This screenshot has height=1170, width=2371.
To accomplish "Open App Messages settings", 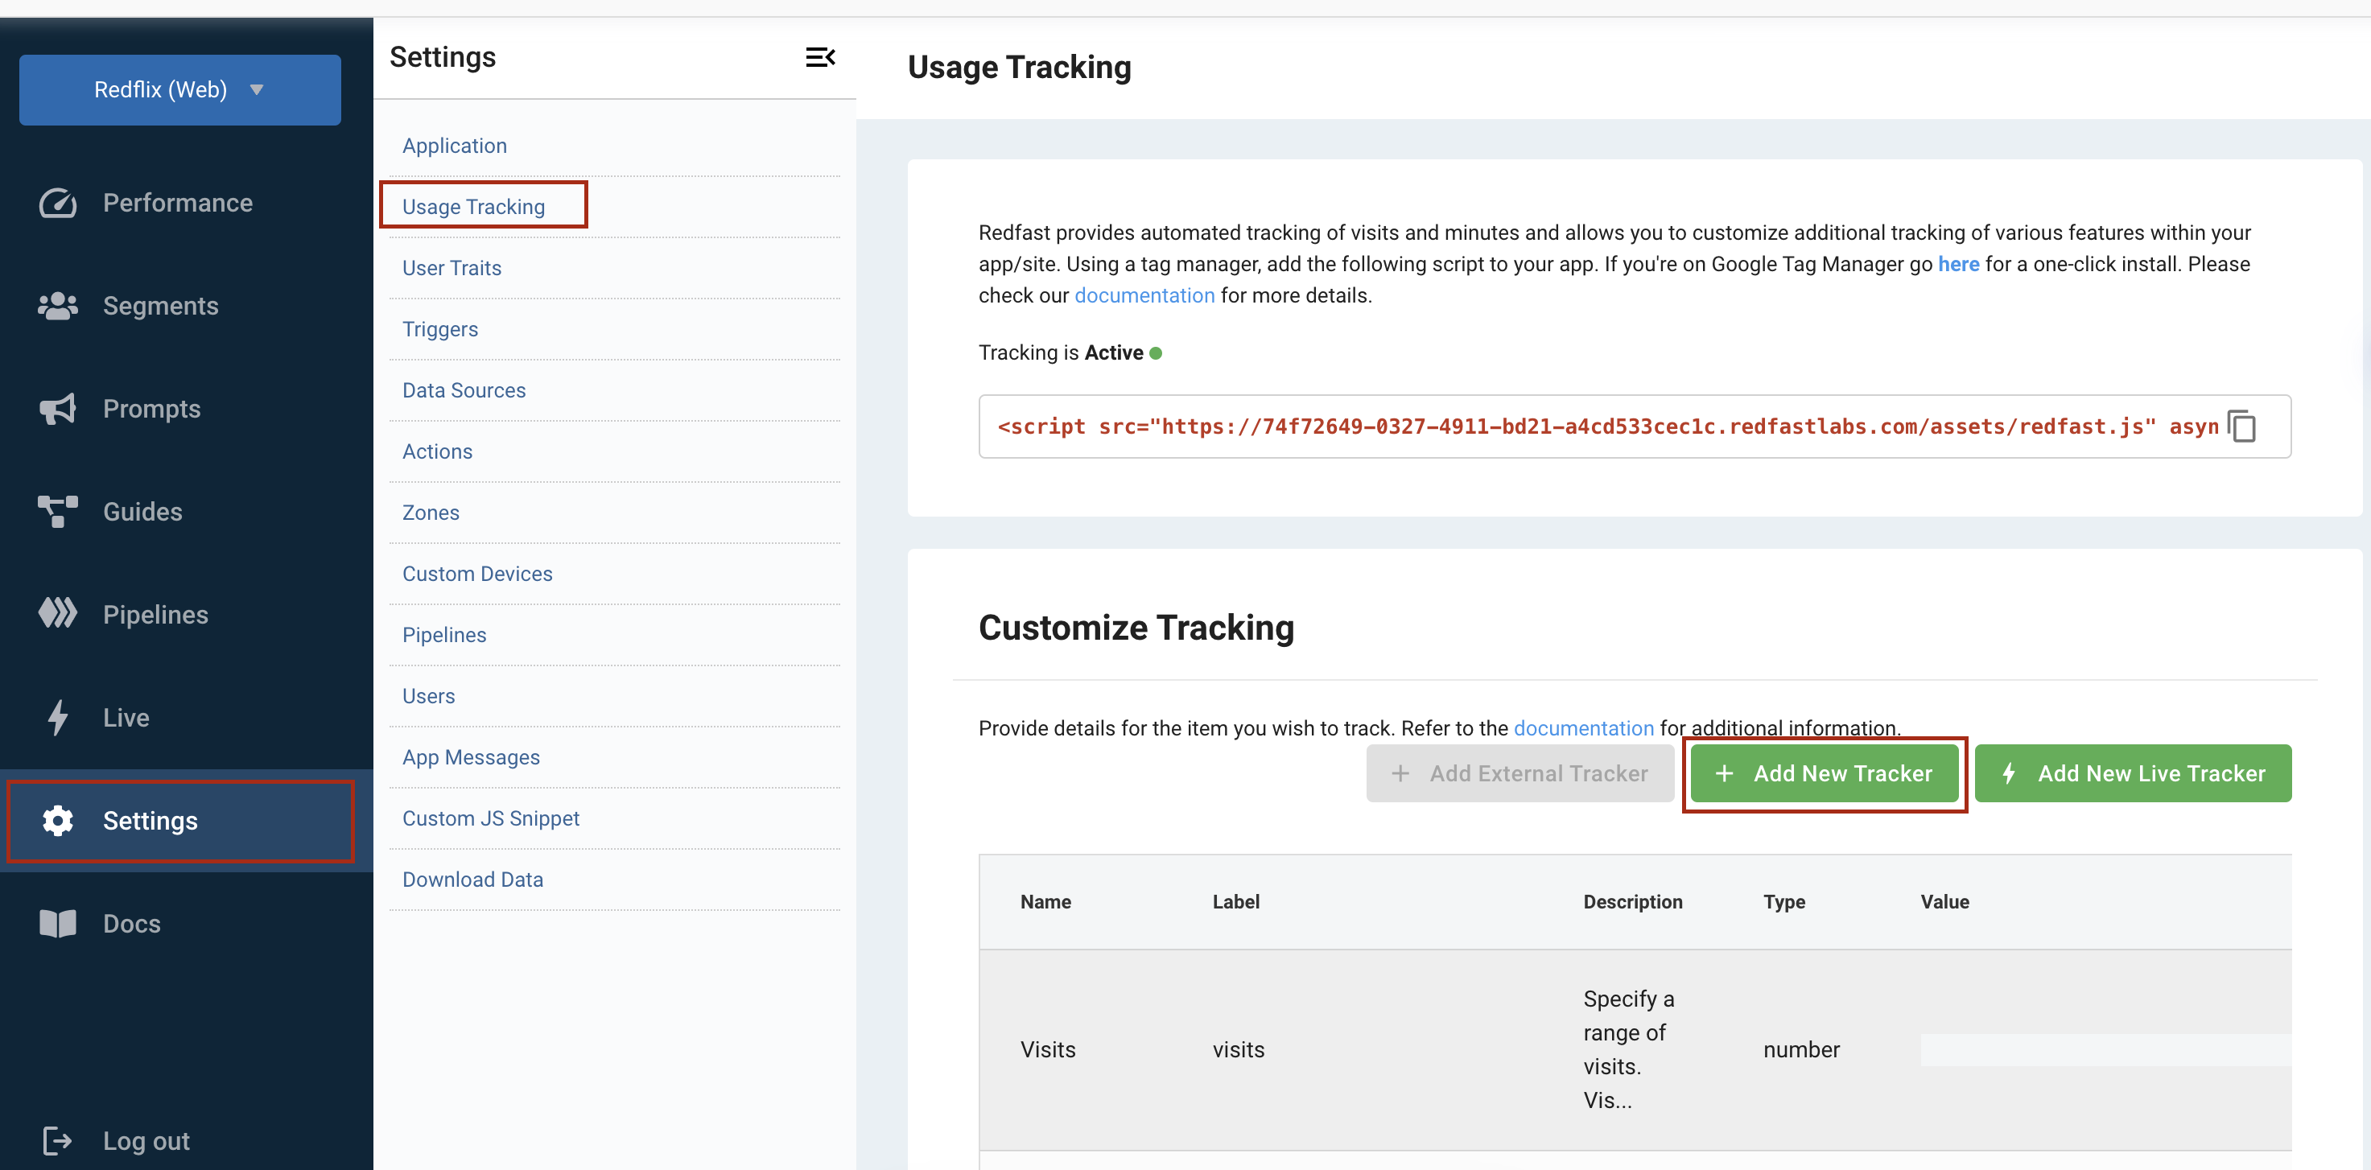I will tap(472, 756).
